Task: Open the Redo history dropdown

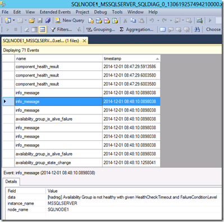Action: tap(171, 20)
